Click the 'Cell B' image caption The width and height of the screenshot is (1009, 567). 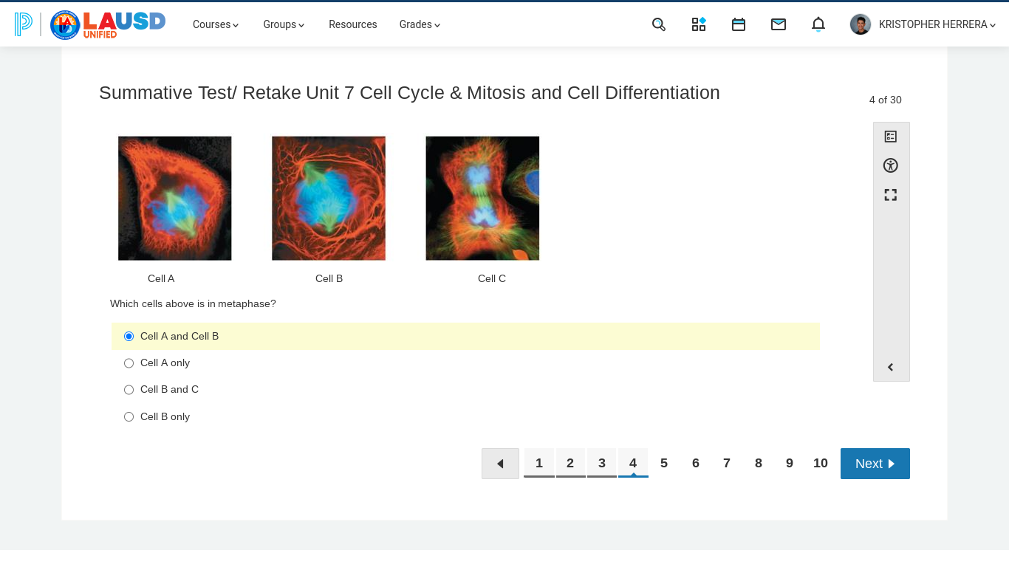click(x=329, y=278)
